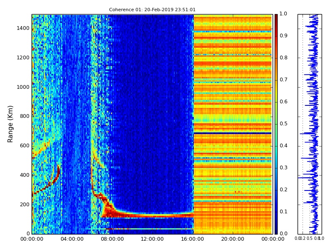Click the 20:00:00 time axis label

click(233, 239)
